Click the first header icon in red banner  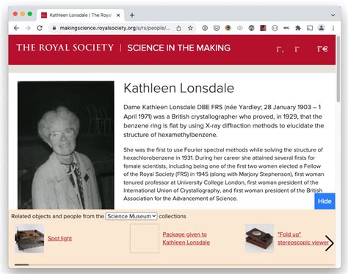(280, 49)
